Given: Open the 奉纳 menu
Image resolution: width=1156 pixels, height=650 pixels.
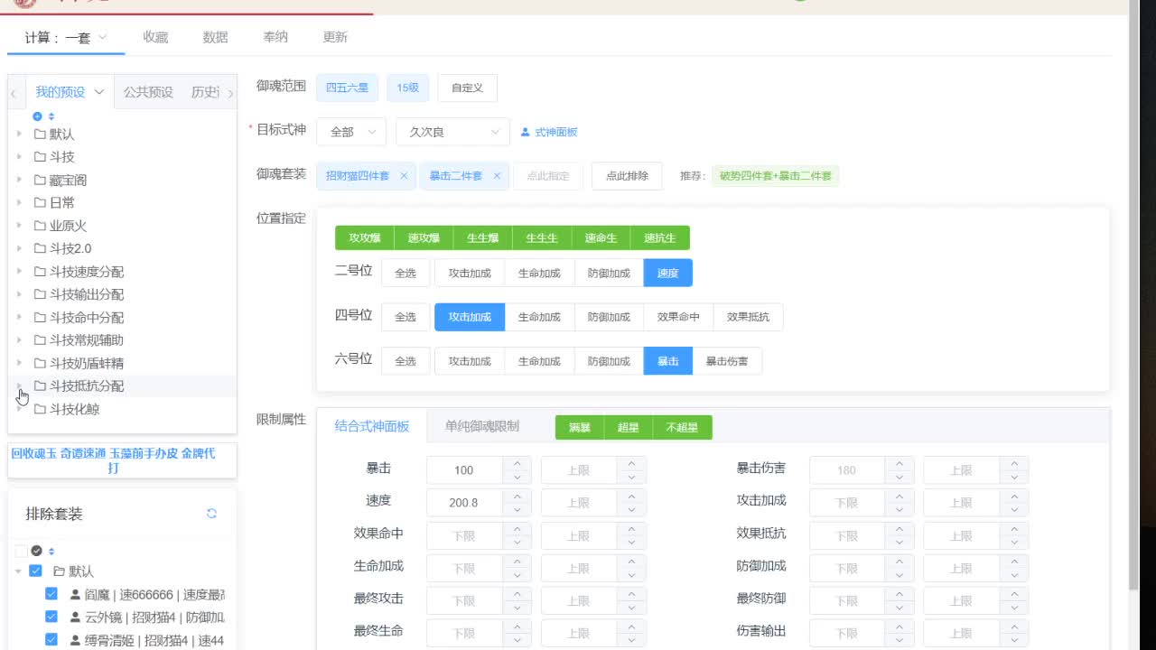Looking at the screenshot, I should pos(275,37).
